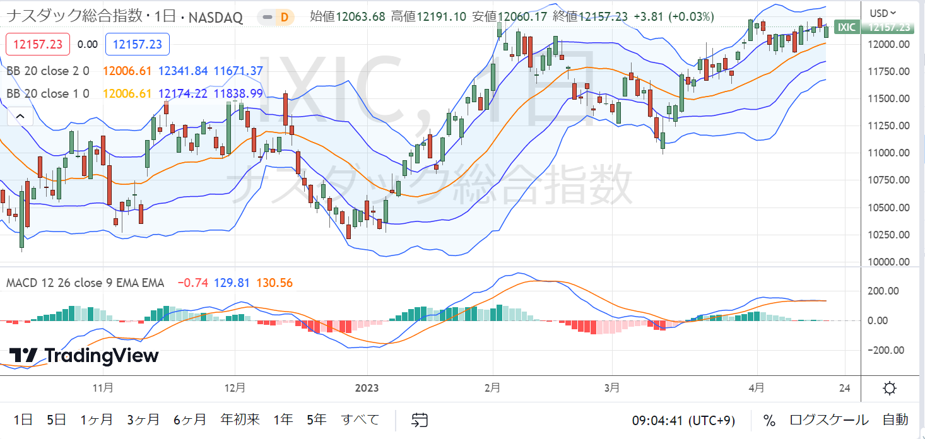Open timezone menu showing 09:04:41 (UTC+9)

click(x=684, y=420)
